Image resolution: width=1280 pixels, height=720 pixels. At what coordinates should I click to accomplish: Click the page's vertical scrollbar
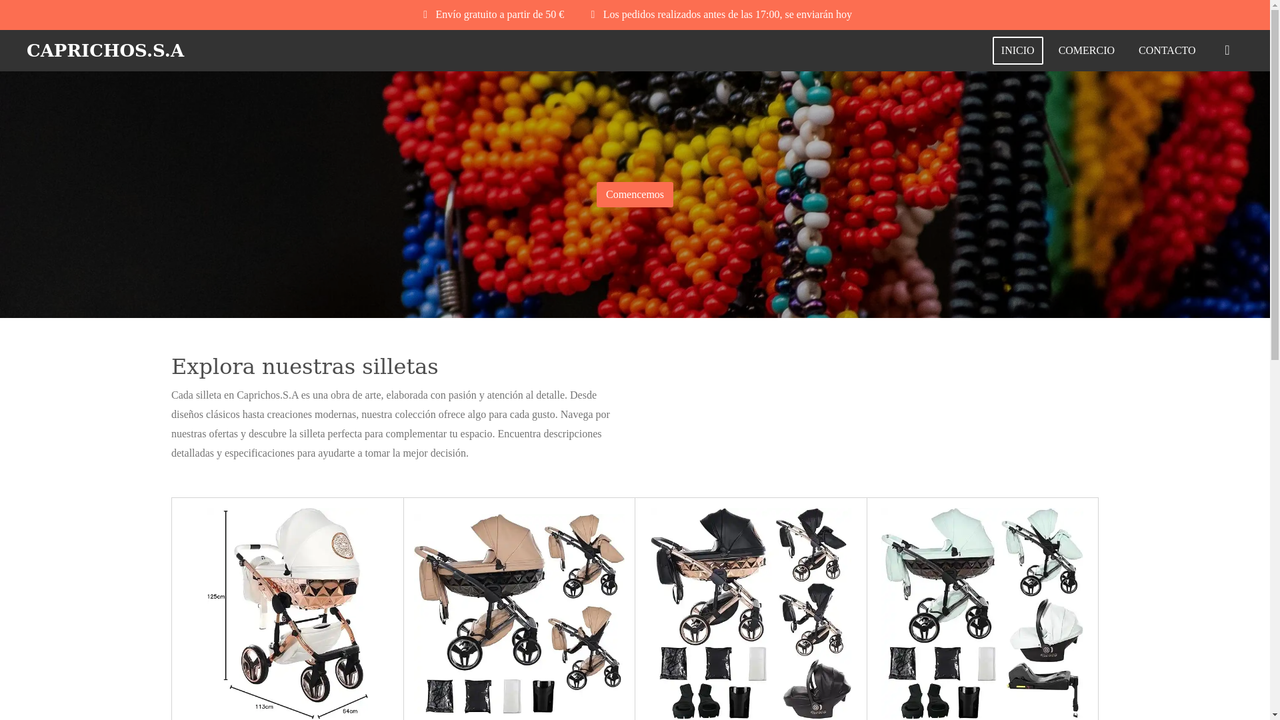click(1275, 360)
